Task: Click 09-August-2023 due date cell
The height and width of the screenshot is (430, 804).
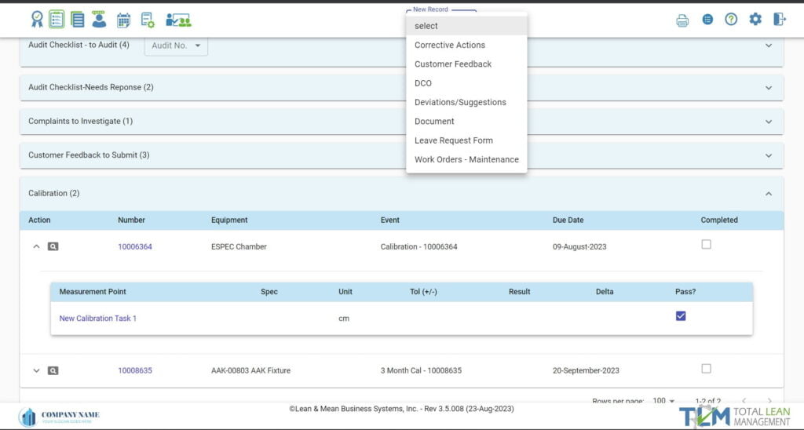Action: [x=579, y=246]
